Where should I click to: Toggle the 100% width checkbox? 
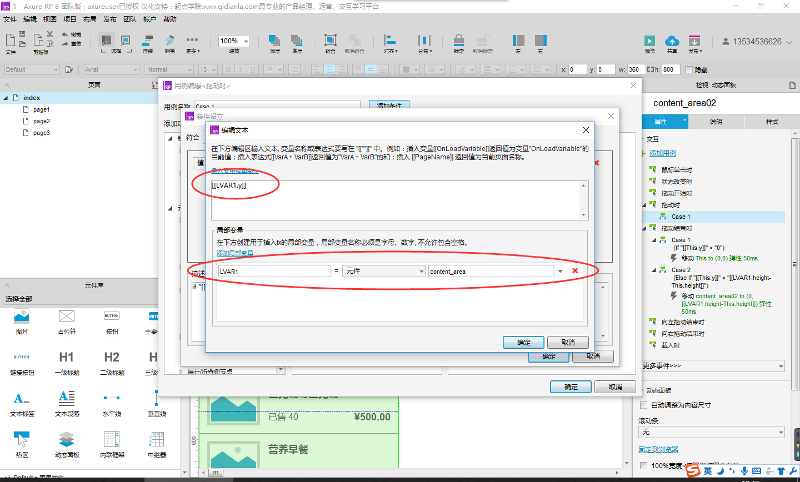click(644, 465)
